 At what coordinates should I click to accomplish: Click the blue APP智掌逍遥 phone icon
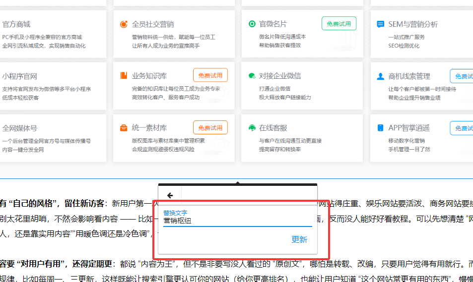pyautogui.click(x=380, y=128)
